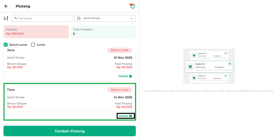Click the Cappucino illustration placeholder image
Screen dimensions: 277x140
pyautogui.click(x=190, y=67)
